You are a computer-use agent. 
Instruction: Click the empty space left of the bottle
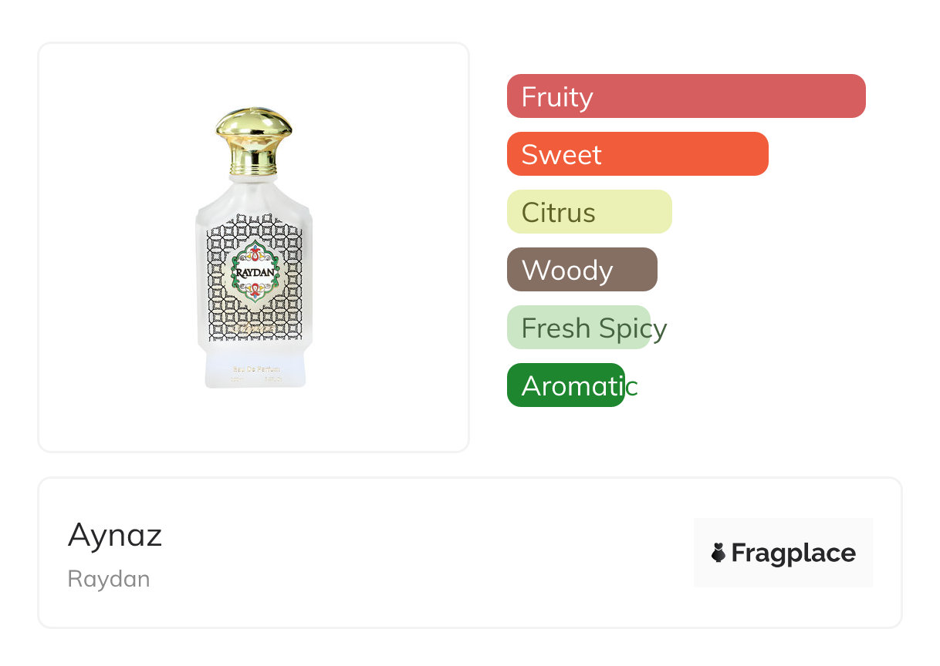[116, 247]
